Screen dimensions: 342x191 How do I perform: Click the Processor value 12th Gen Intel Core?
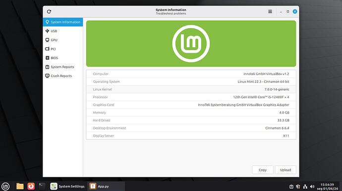click(261, 97)
